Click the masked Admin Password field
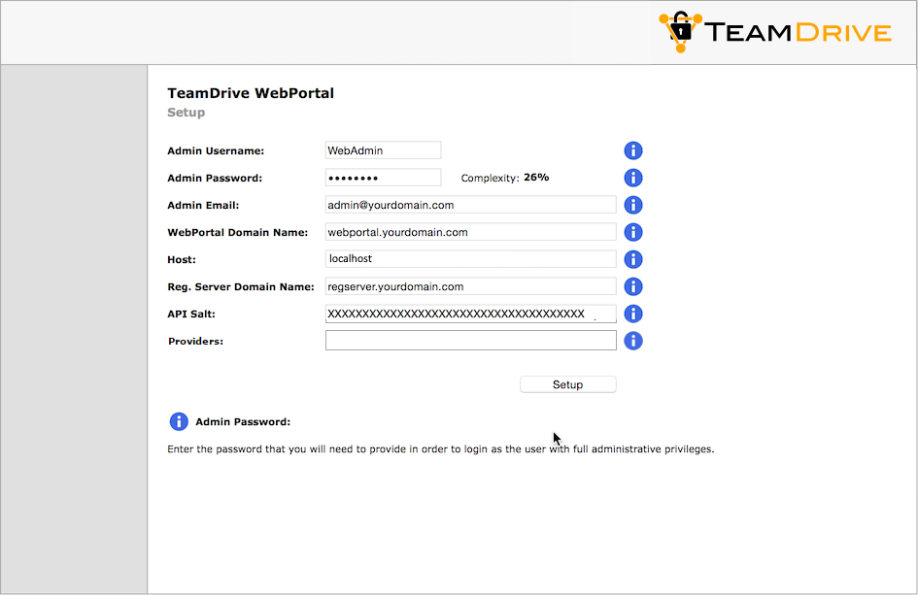Image resolution: width=918 pixels, height=595 pixels. 383,177
